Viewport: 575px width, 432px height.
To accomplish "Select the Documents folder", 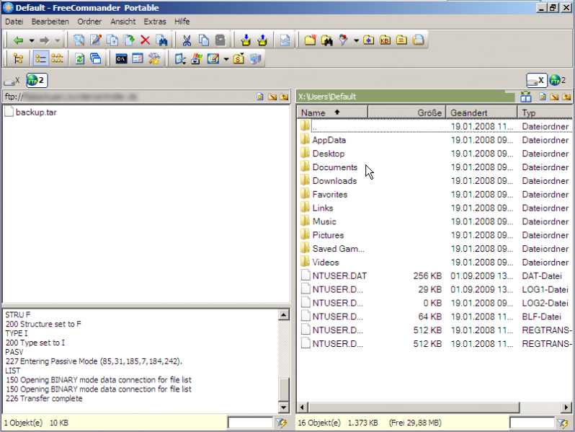I will tap(335, 167).
